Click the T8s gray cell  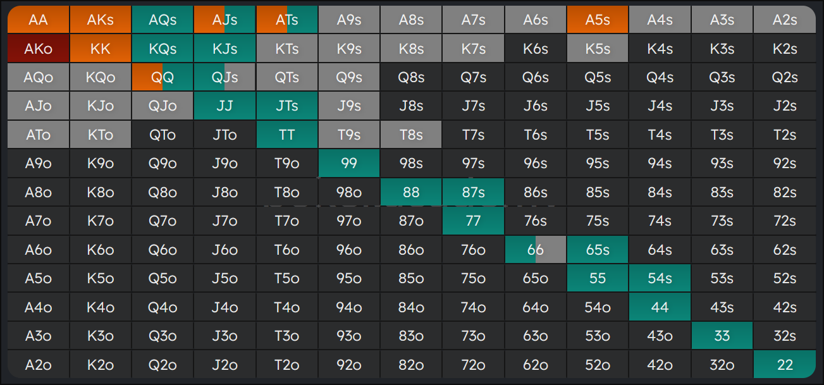pyautogui.click(x=411, y=135)
